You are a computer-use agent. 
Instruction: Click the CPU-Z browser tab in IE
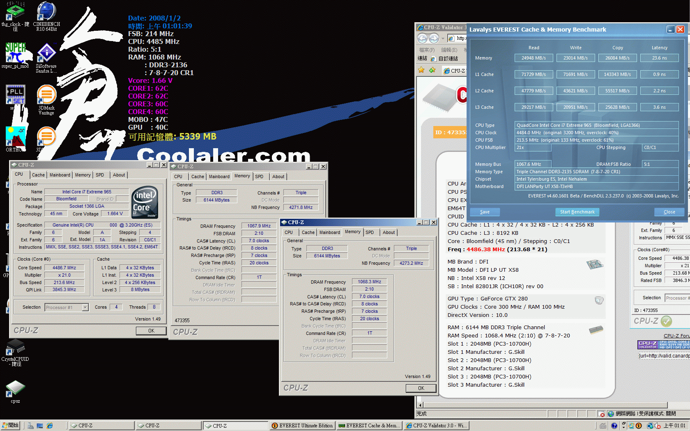[x=454, y=71]
